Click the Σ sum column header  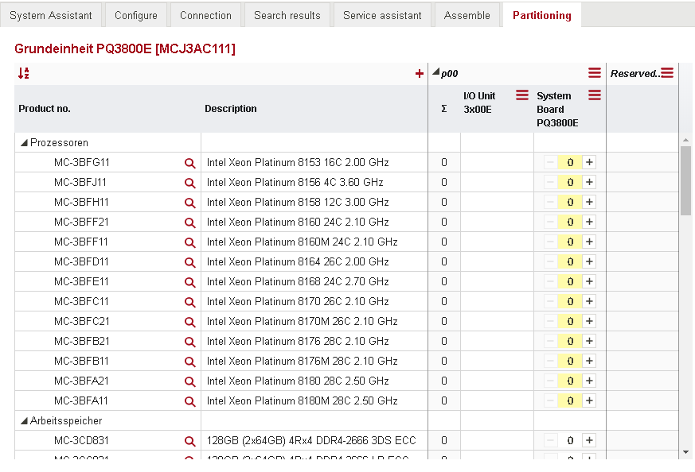444,109
